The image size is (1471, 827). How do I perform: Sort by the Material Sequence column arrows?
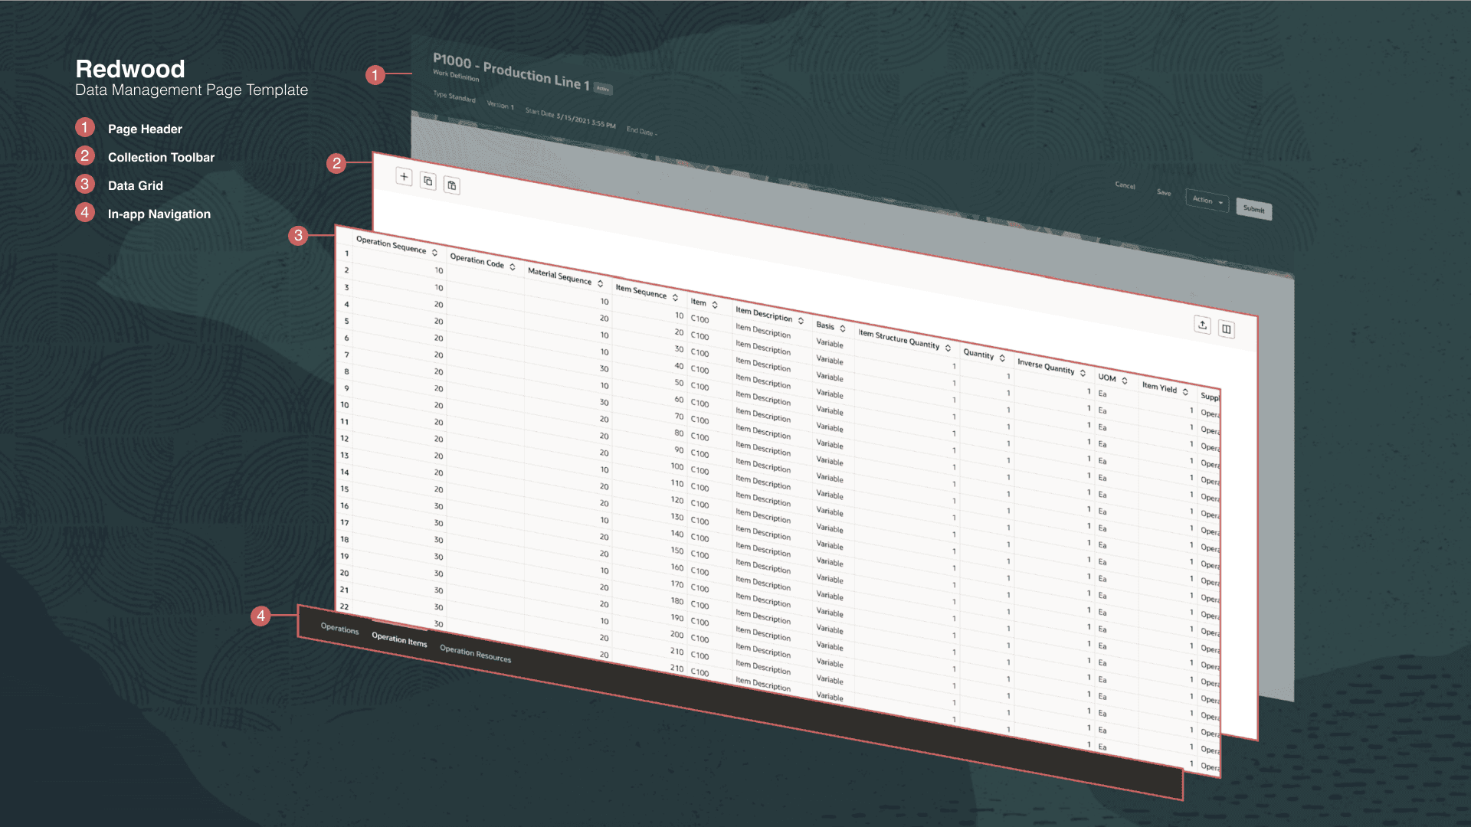(x=601, y=283)
